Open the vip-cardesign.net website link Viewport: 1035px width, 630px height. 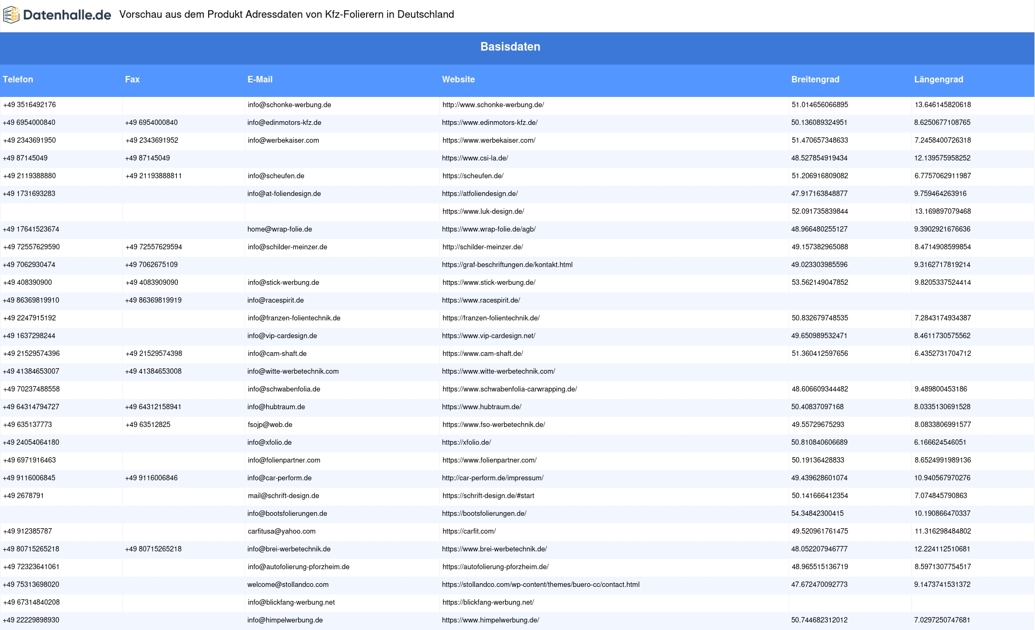tap(488, 336)
